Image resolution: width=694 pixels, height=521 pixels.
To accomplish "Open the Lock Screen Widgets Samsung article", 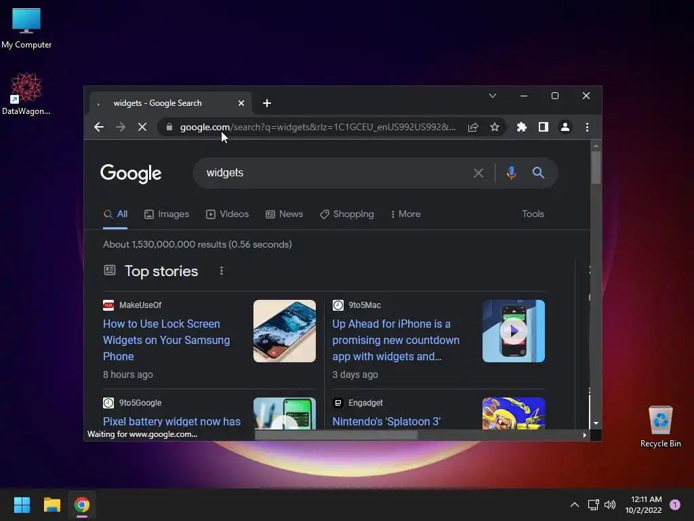I will point(167,340).
